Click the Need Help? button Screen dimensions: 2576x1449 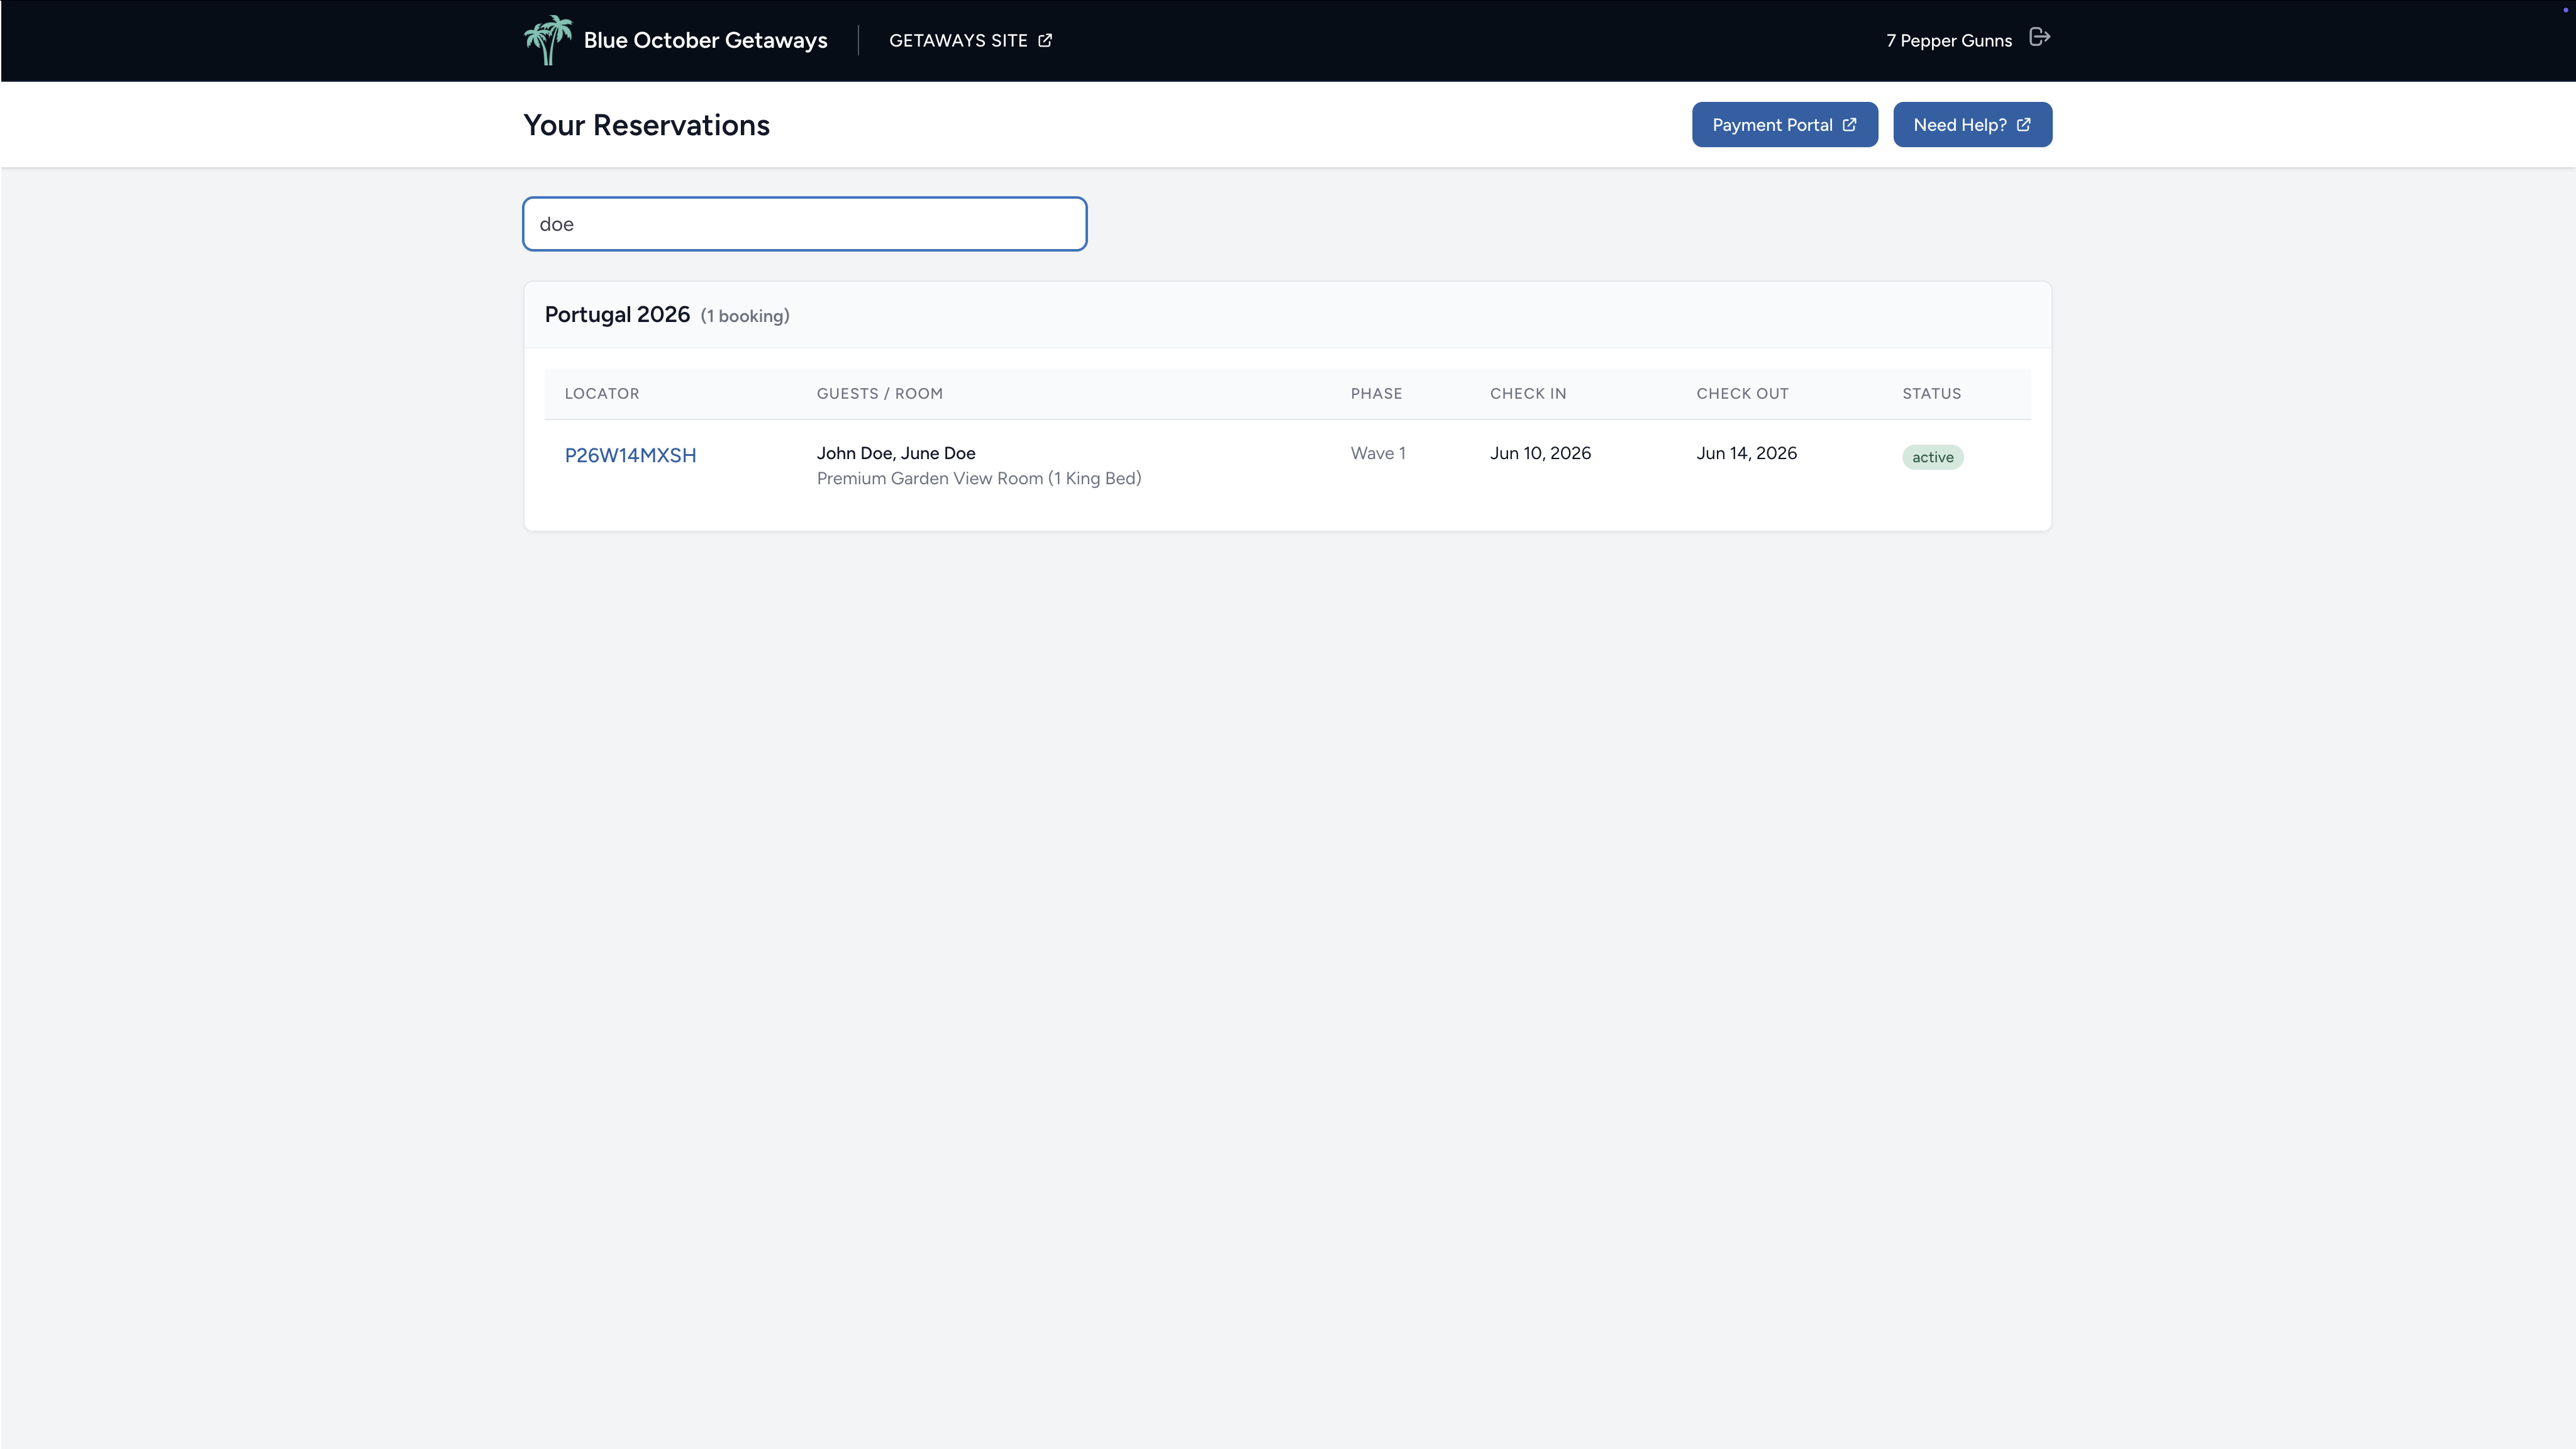click(x=1972, y=125)
